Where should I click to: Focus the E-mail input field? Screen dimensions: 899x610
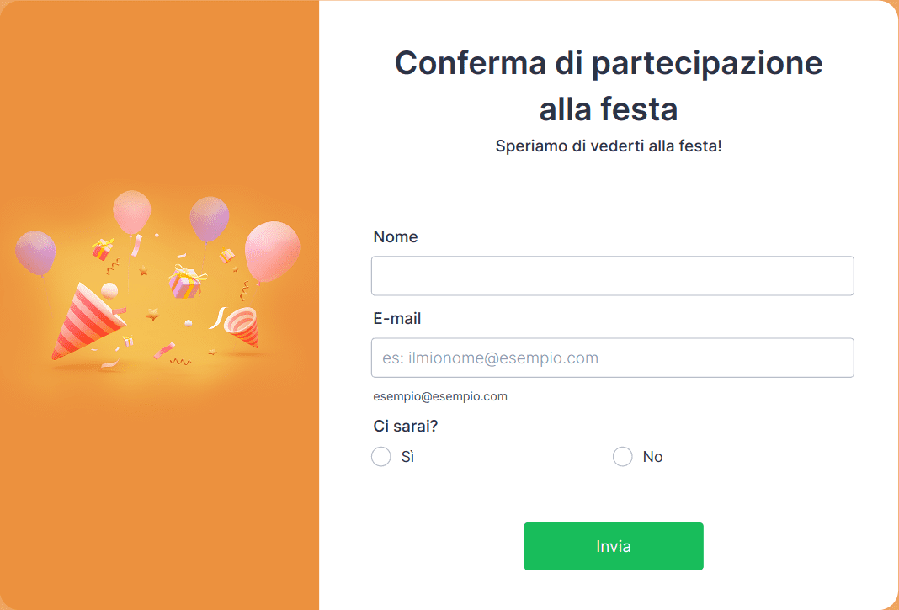[612, 358]
